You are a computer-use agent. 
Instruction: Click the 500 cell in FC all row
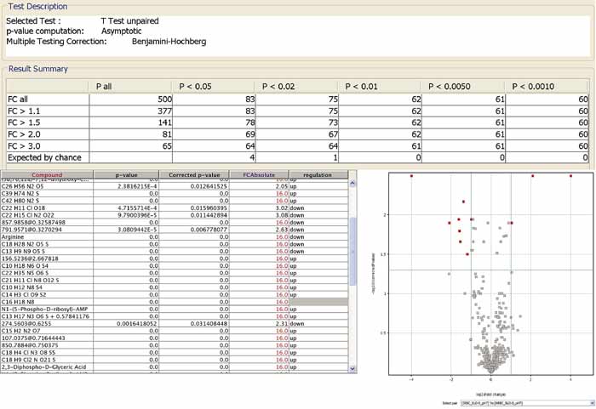click(130, 99)
